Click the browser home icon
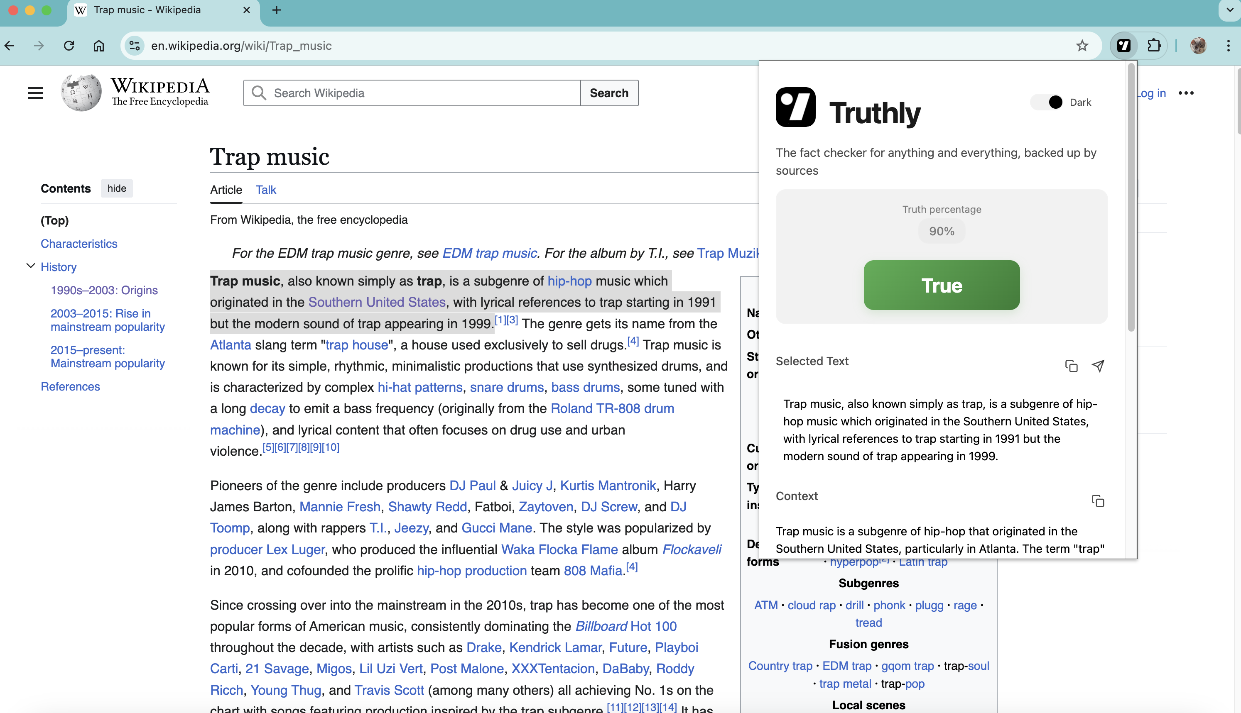1241x713 pixels. (x=98, y=46)
